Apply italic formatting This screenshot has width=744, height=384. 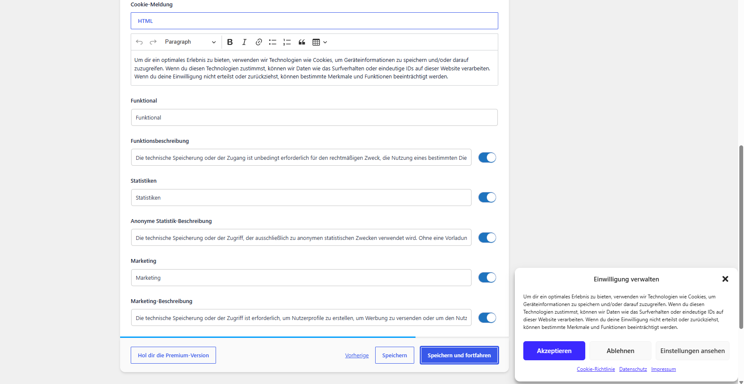coord(244,42)
